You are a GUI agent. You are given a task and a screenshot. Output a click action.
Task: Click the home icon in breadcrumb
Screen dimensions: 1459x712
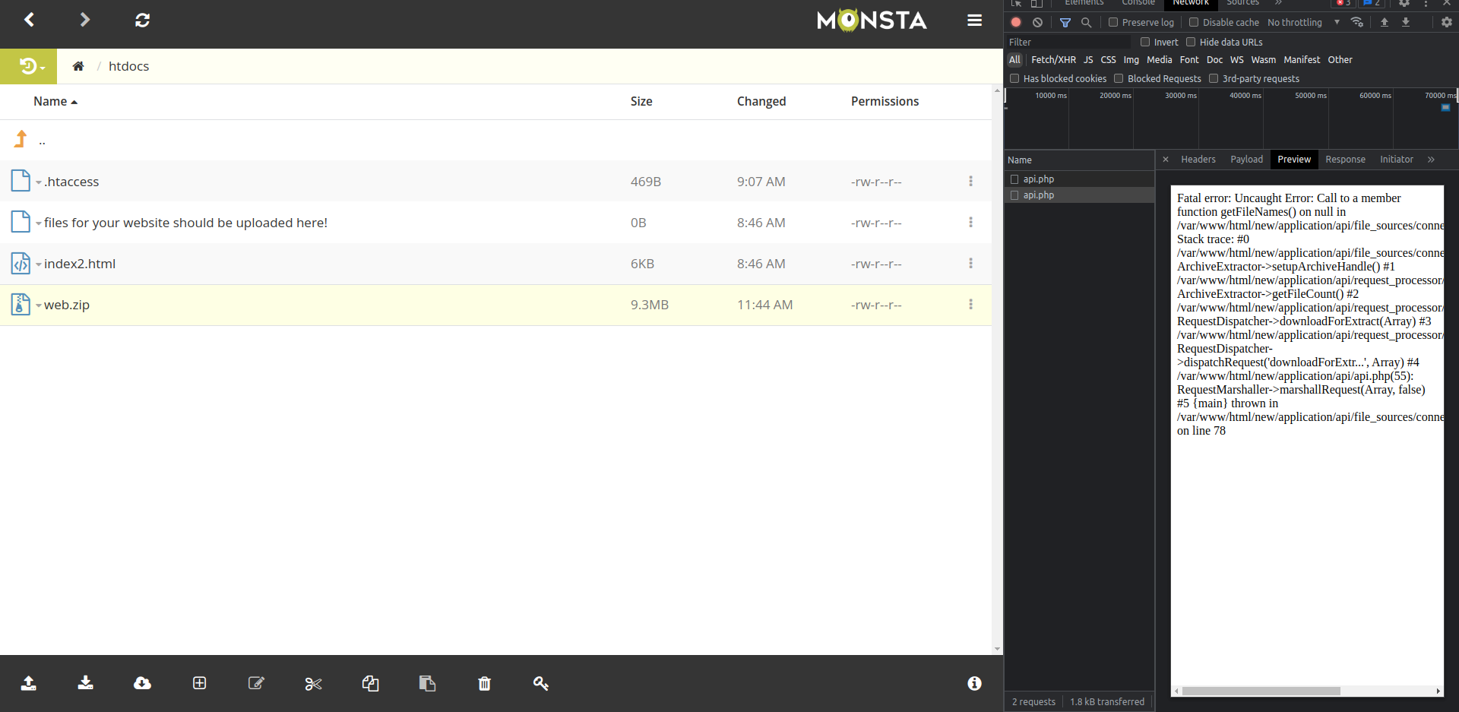click(78, 66)
